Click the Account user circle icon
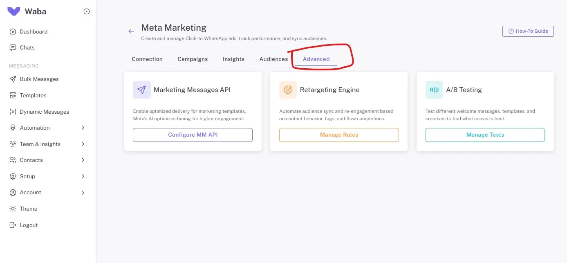Image resolution: width=567 pixels, height=263 pixels. (x=13, y=192)
